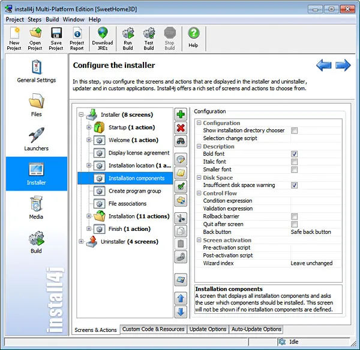Uncheck the Bold font checkbox
Image resolution: width=360 pixels, height=350 pixels.
(295, 154)
